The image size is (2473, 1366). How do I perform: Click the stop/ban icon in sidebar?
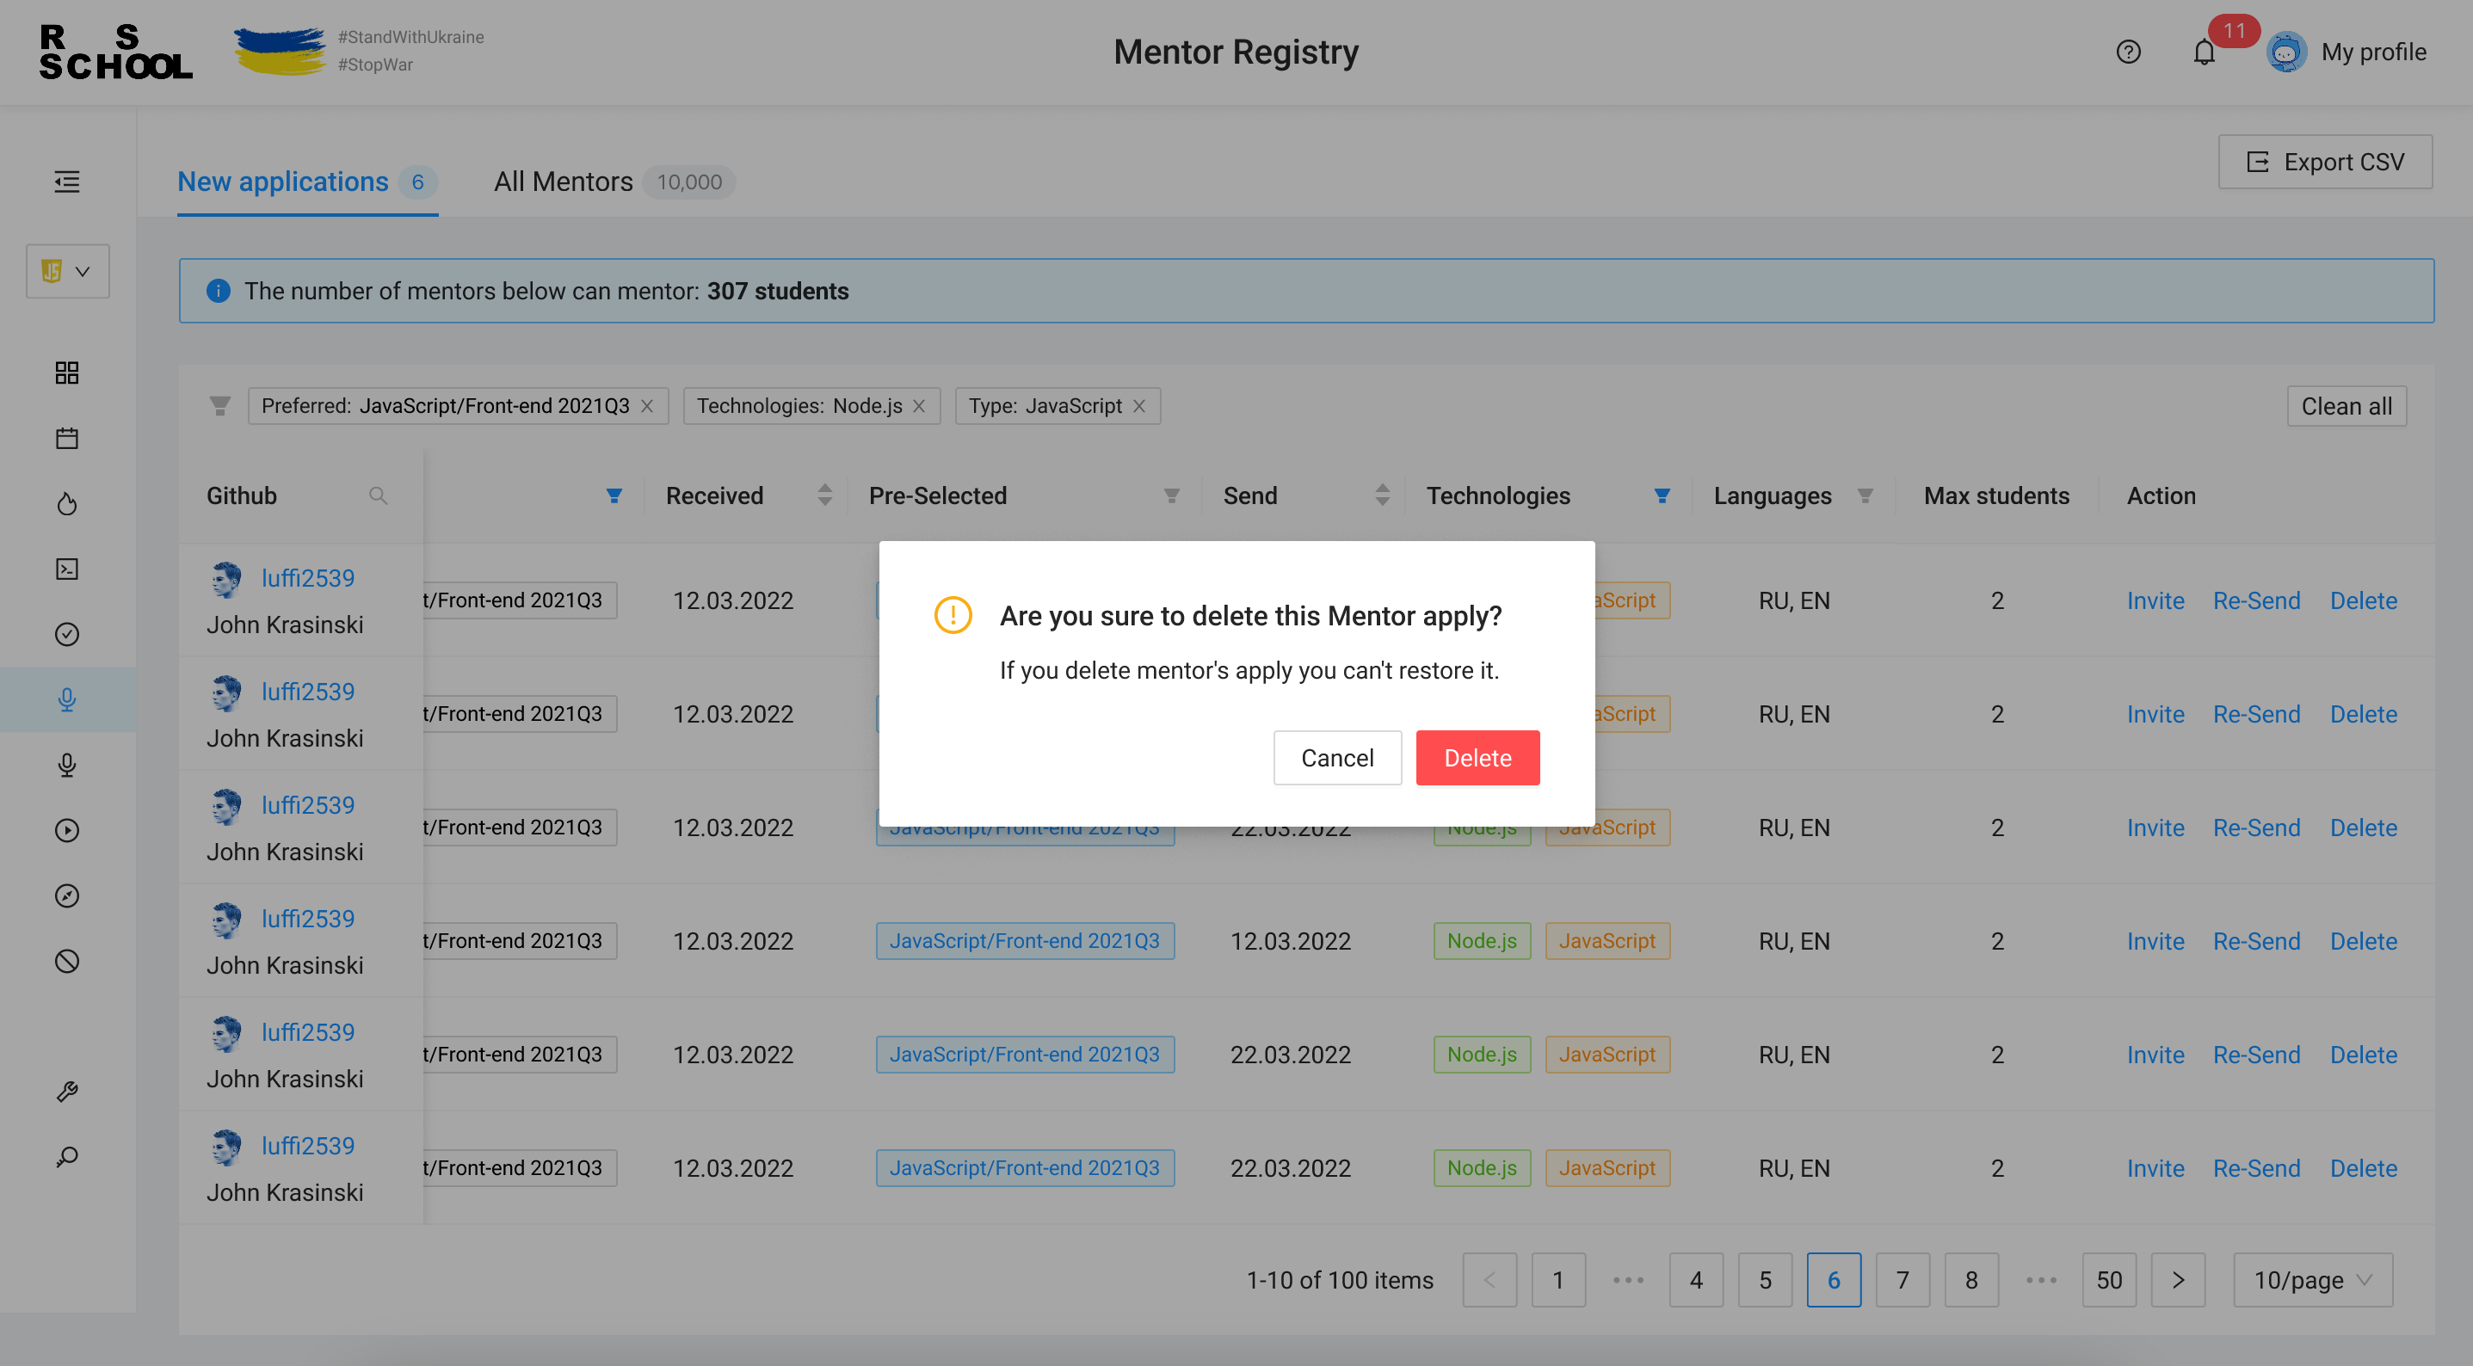(x=66, y=961)
